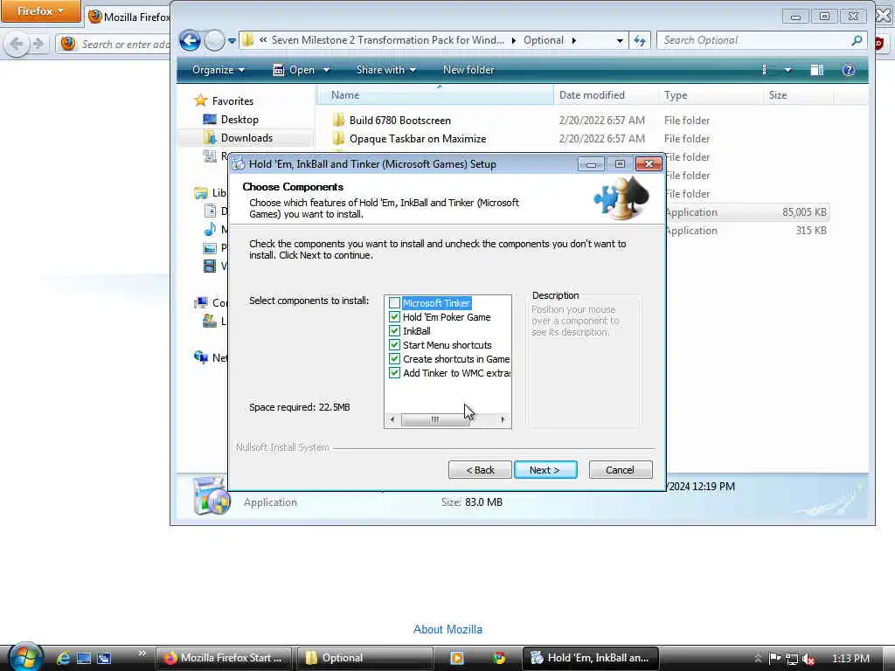895x671 pixels.
Task: Uncheck the Hold 'Em Poker Game component
Action: (x=394, y=316)
